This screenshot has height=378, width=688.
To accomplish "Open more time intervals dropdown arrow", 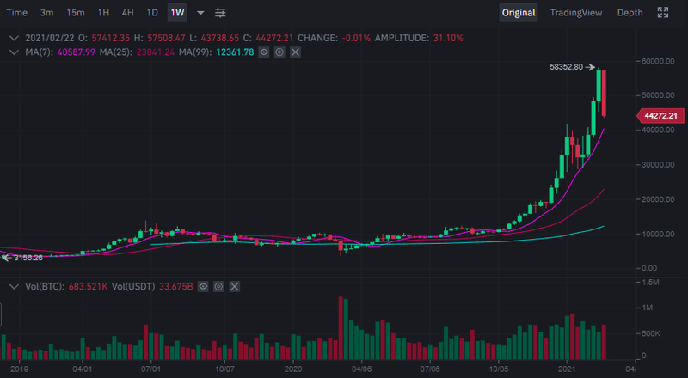I will 200,13.
